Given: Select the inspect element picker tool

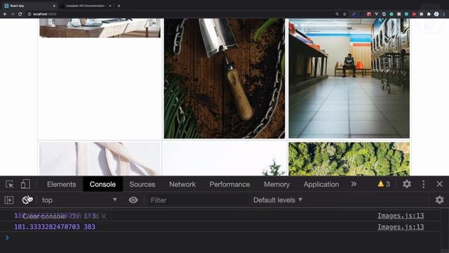Looking at the screenshot, I should point(9,184).
